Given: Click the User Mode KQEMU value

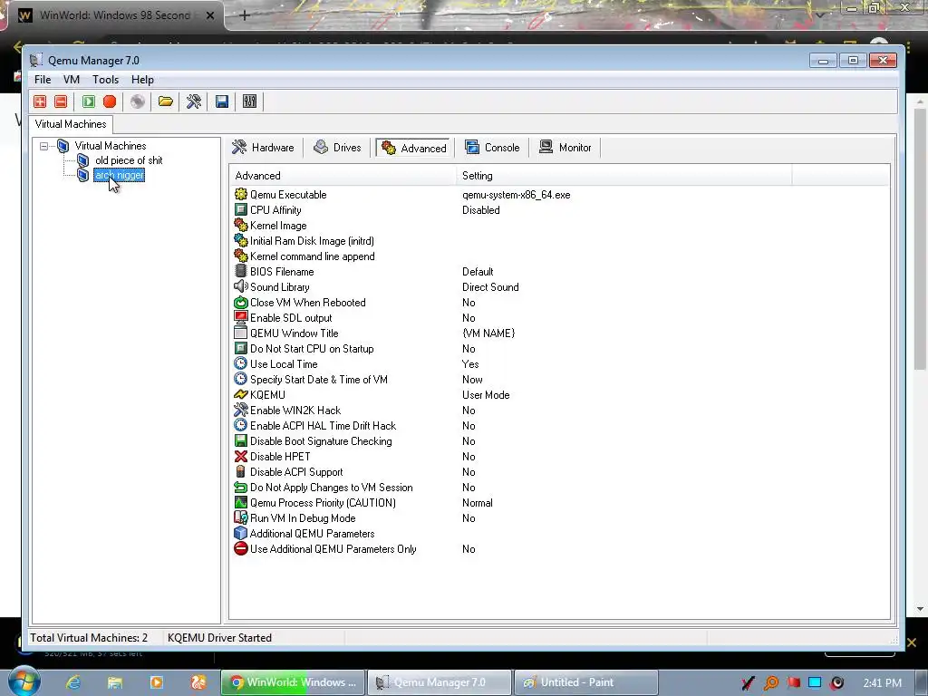Looking at the screenshot, I should click(x=486, y=395).
